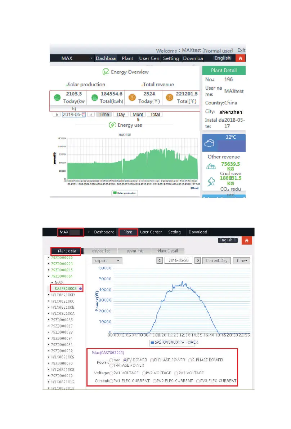Click the calendar icon in the 2018-05 date field

(84, 115)
